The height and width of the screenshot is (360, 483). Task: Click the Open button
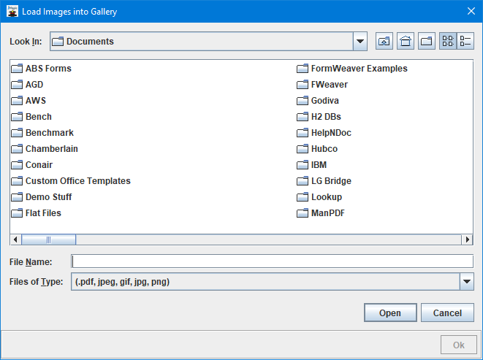pos(390,313)
